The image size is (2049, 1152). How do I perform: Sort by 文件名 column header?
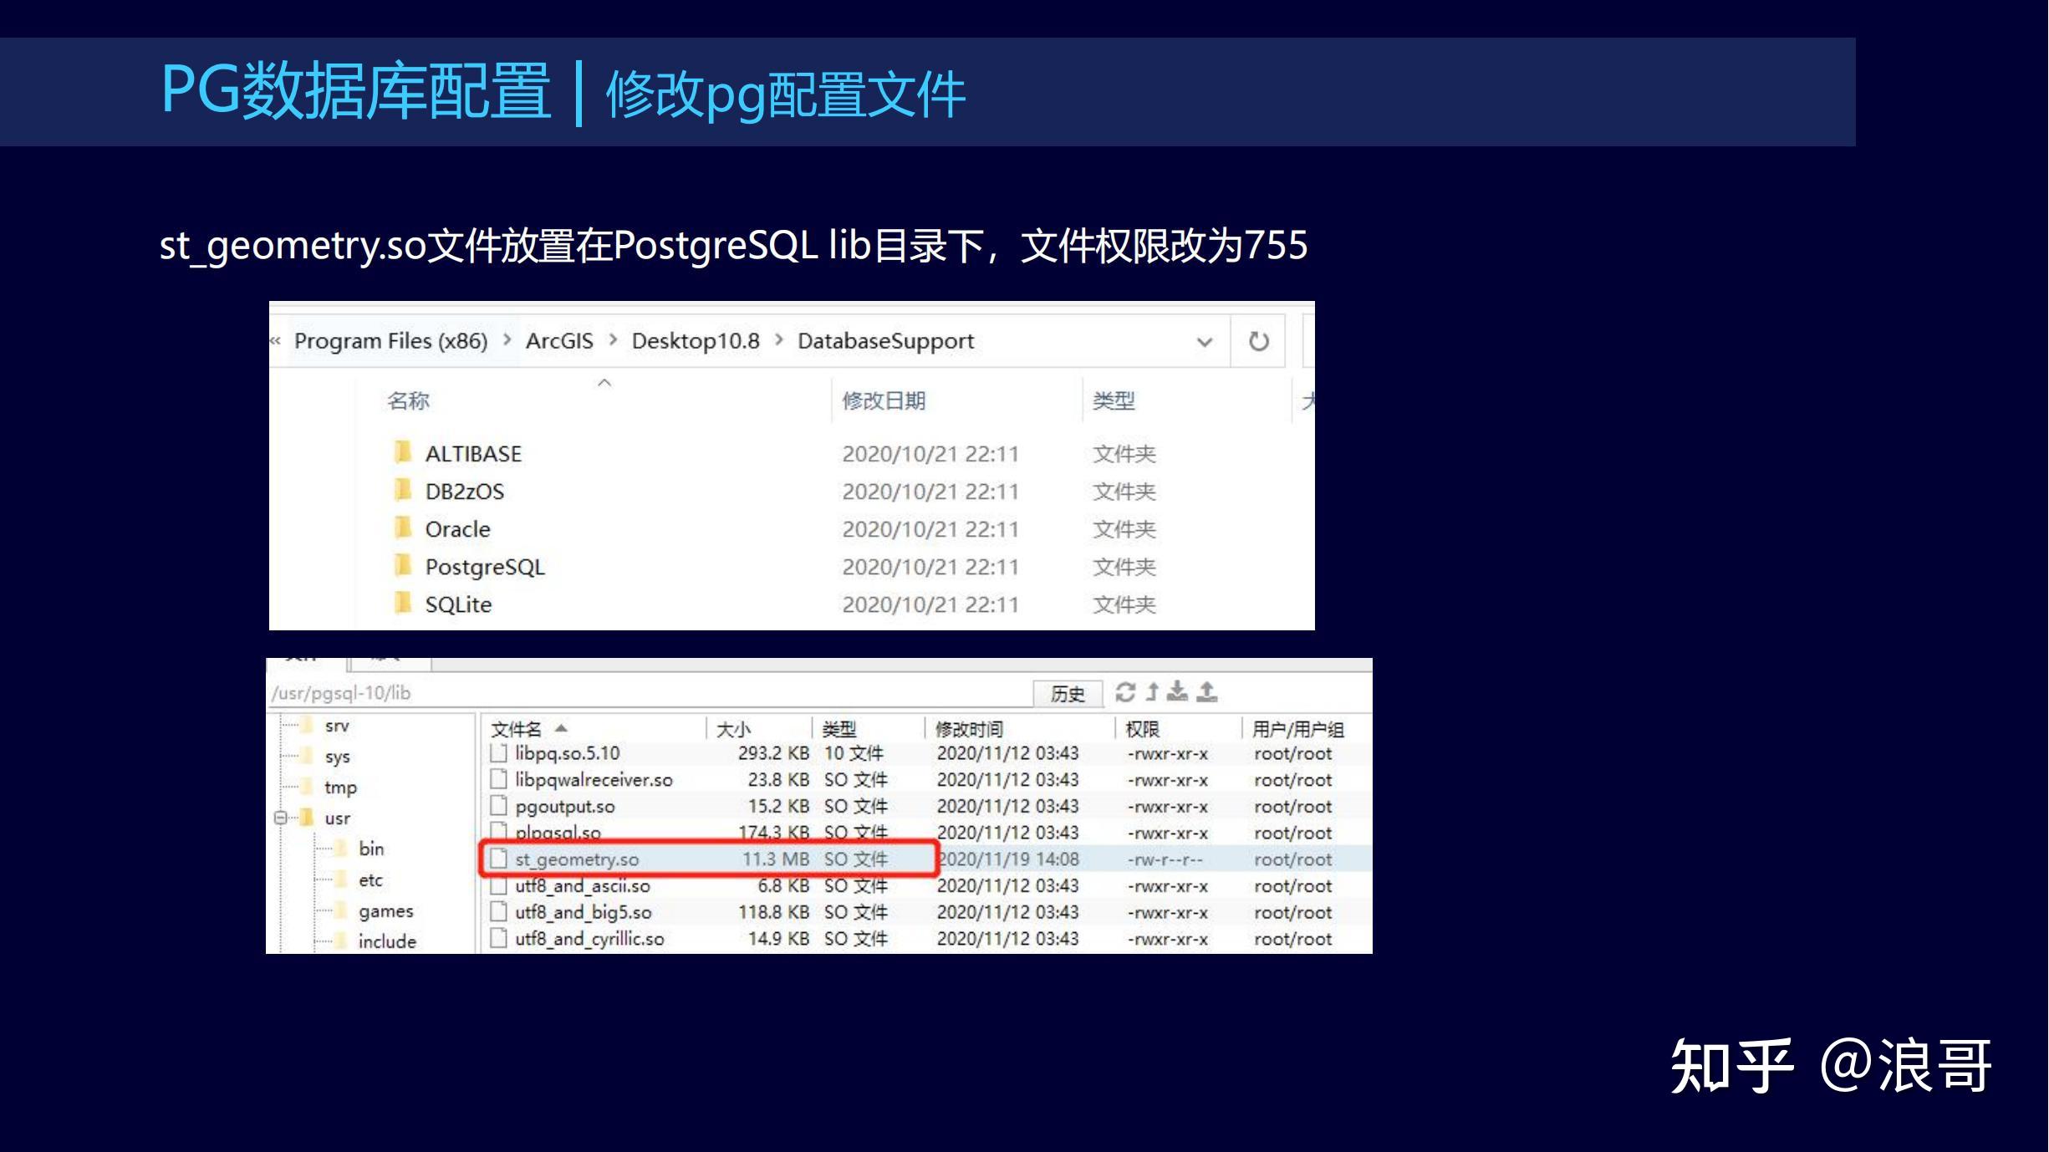(516, 729)
